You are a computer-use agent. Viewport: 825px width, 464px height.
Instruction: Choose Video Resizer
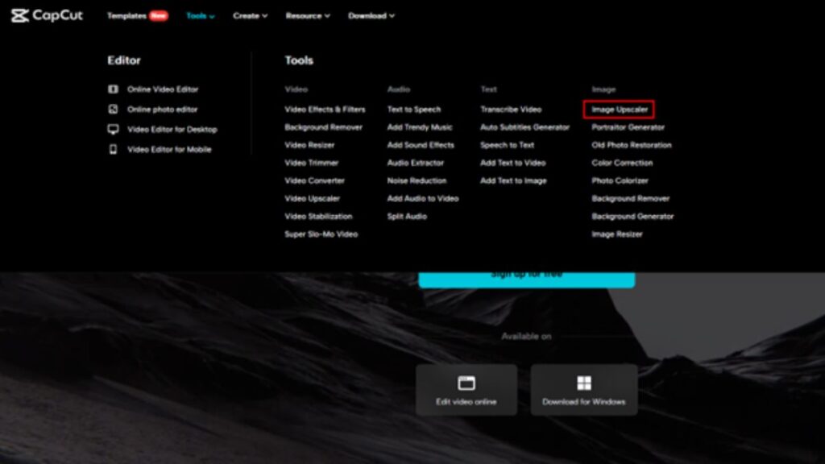click(309, 145)
